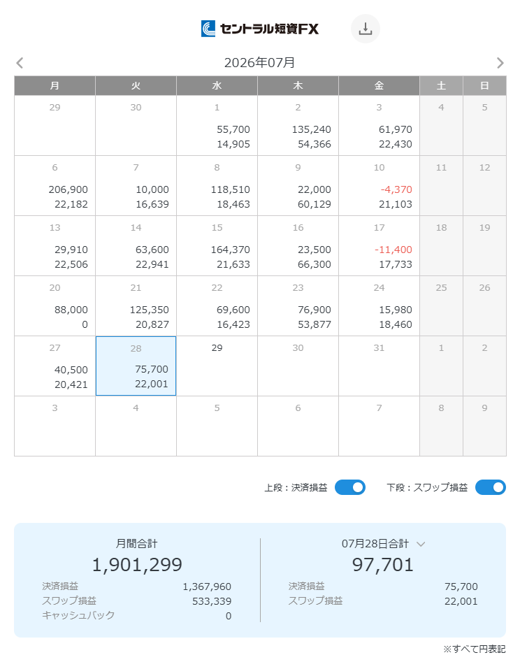Screen dimensions: 520x669
Task: Go to next month arrow
Action: (500, 63)
